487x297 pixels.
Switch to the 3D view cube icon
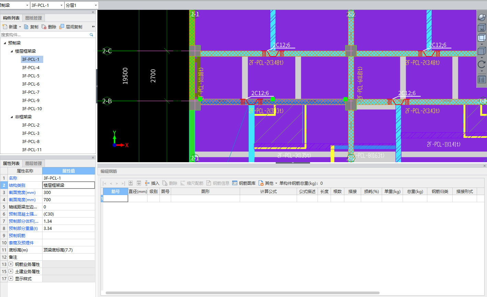coord(482,27)
